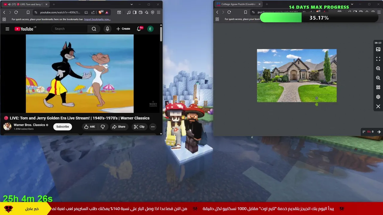Open the picture-in-picture icon in YouTube address bar
Screen dimensions: 383x215
click(x=86, y=12)
